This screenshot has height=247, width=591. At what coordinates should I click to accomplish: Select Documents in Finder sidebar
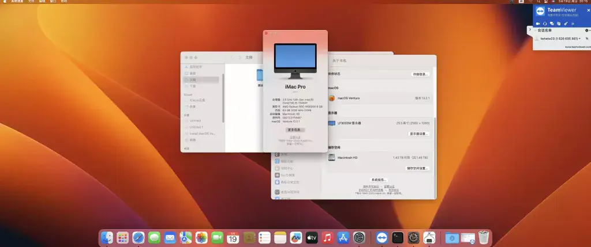click(x=201, y=79)
